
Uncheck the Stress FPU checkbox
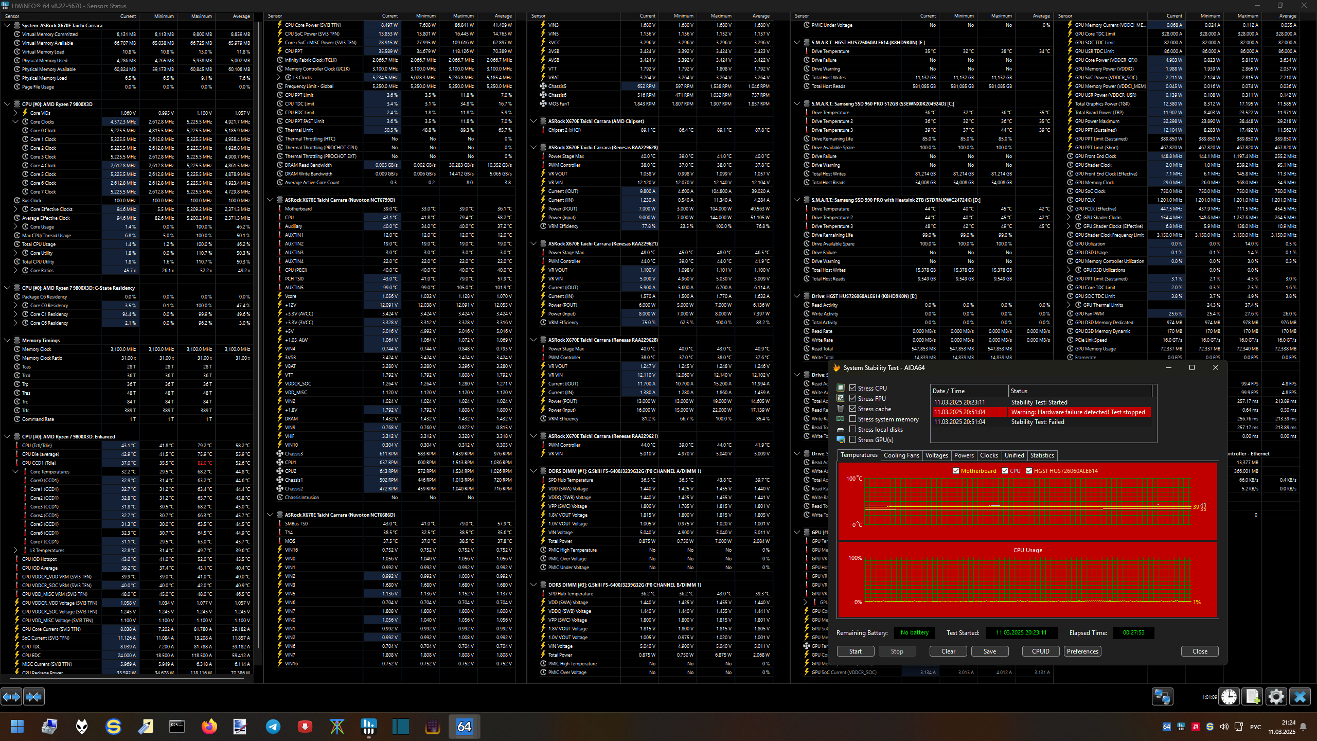[x=852, y=398]
